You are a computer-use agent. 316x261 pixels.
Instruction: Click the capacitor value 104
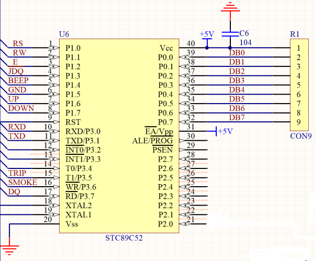click(245, 42)
